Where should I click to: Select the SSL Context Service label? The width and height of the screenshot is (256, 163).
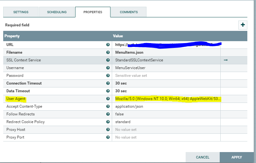click(x=23, y=60)
